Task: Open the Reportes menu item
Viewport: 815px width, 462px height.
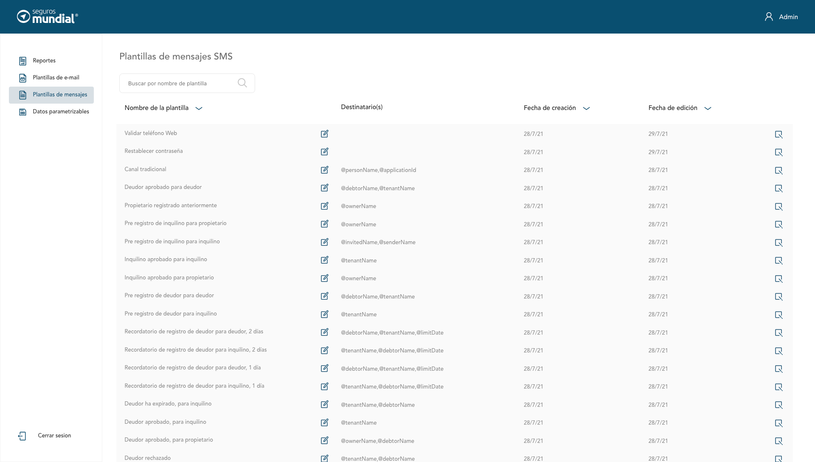Action: click(44, 61)
